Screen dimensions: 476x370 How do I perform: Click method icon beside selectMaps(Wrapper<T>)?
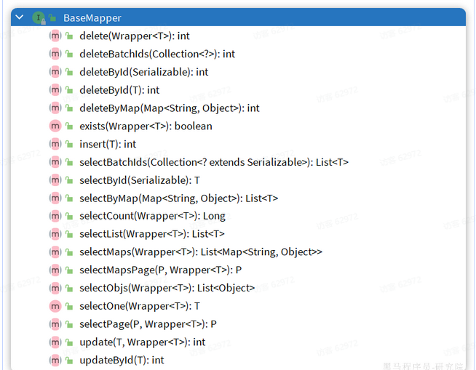tap(55, 252)
